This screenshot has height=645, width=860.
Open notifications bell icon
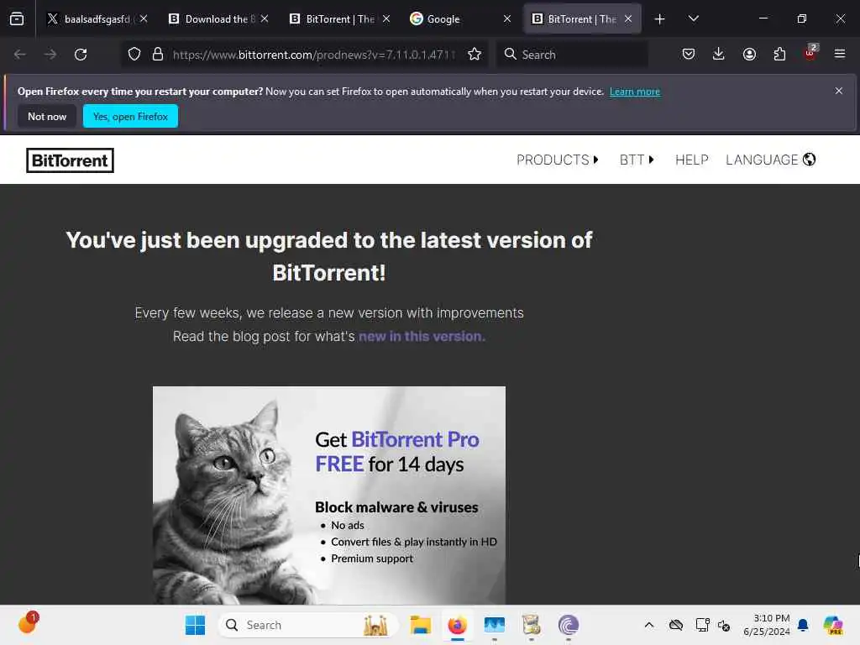pyautogui.click(x=803, y=625)
